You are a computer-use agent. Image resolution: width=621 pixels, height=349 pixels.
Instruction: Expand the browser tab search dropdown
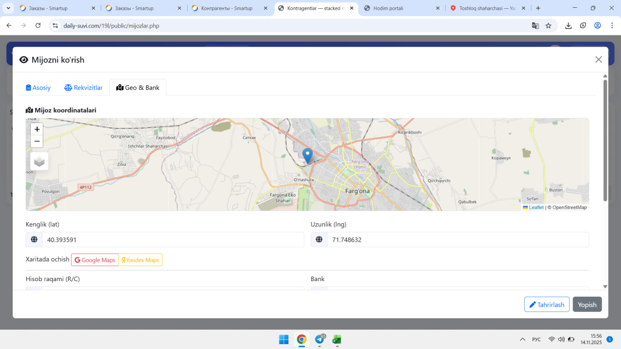click(8, 8)
